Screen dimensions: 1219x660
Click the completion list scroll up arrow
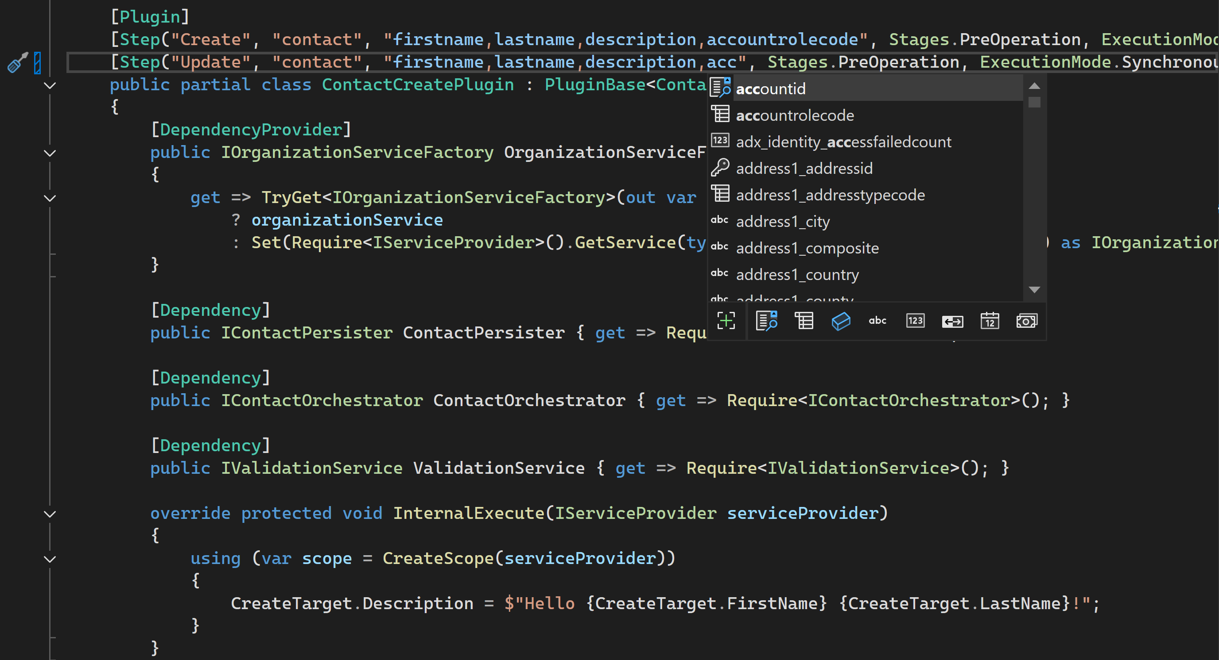click(1034, 86)
